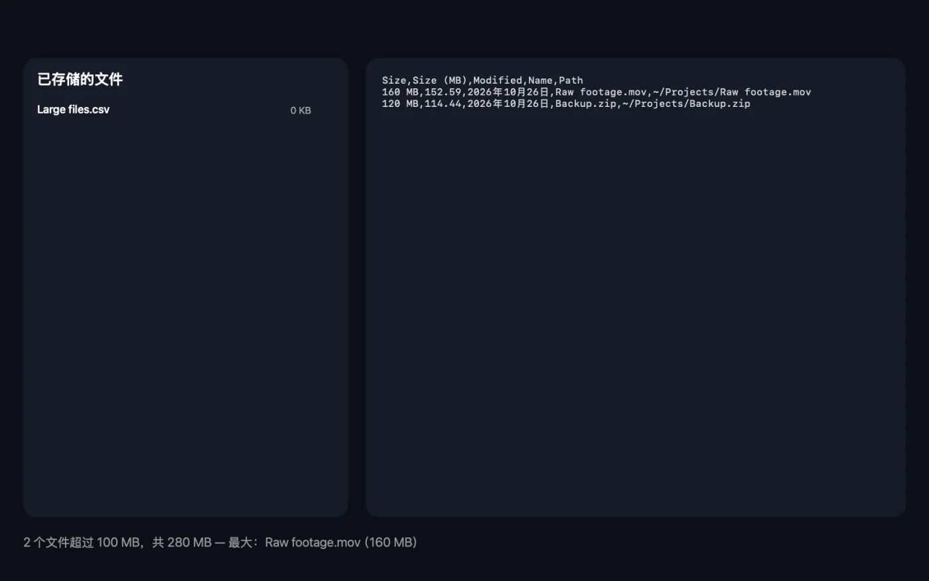Click the 152.59 size value
The width and height of the screenshot is (929, 581).
[443, 92]
